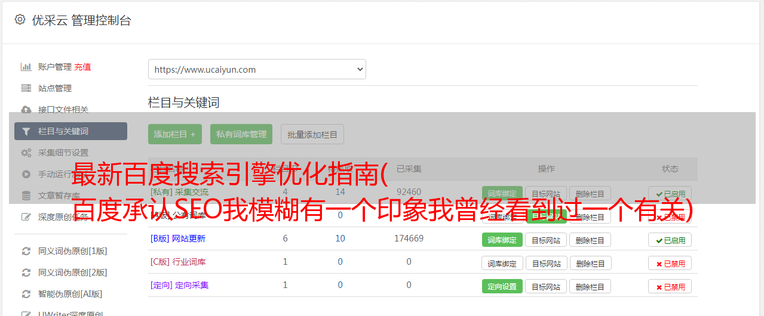Click the 已采集 column header
Viewport: 764px width, 316px height.
[409, 169]
